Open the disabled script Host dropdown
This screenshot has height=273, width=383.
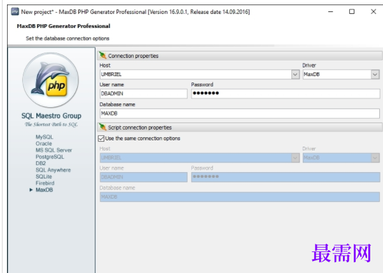tap(295, 157)
